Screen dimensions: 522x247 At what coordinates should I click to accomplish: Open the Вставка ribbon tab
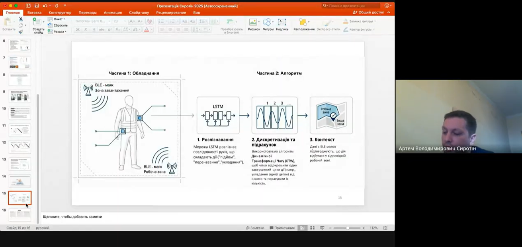(34, 13)
